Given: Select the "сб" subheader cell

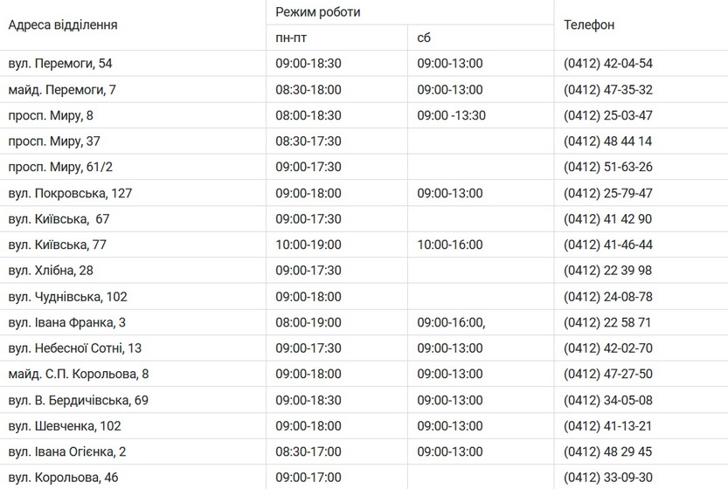Looking at the screenshot, I should click(424, 38).
